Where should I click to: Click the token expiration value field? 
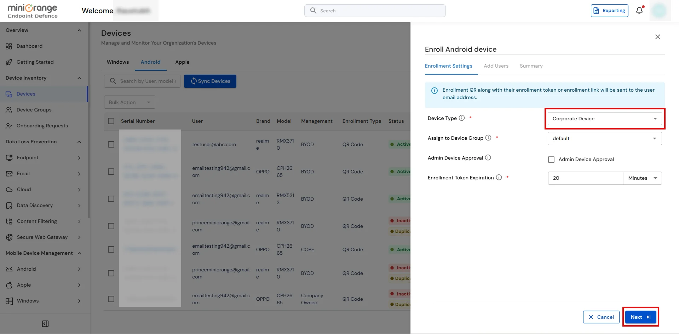pyautogui.click(x=586, y=178)
